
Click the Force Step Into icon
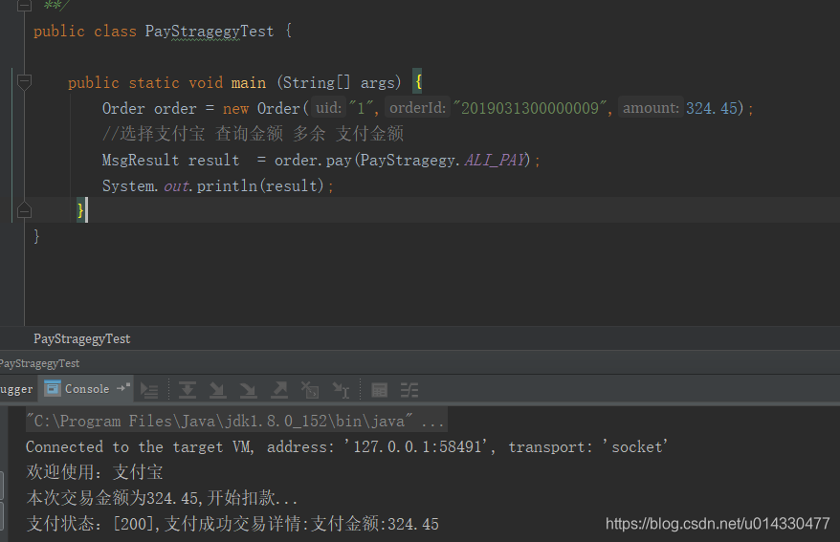click(248, 390)
